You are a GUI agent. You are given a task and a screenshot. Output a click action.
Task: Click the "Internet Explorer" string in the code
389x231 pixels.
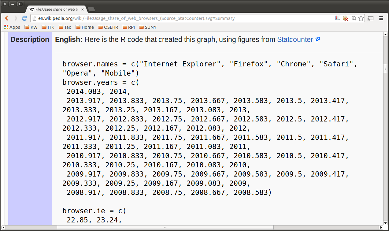(x=183, y=64)
